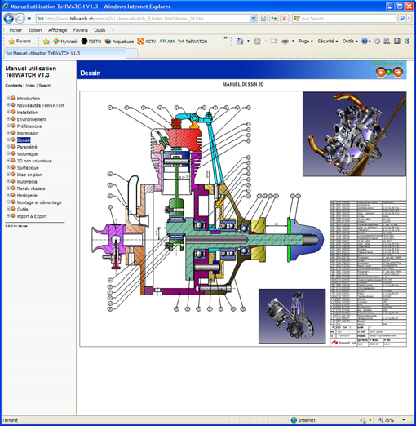Switch to the Index pane

(x=30, y=86)
